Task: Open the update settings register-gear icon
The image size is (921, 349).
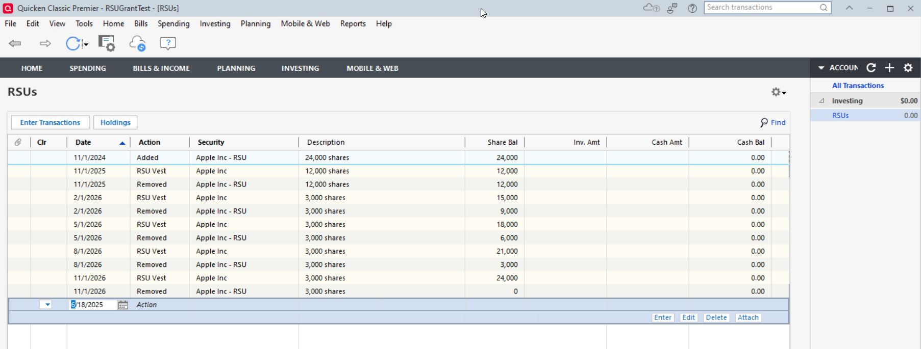Action: point(107,43)
